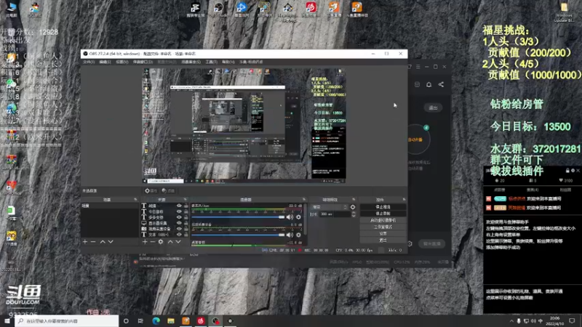582x327 pixels.
Task: Open the Windows Start menu
Action: (7, 320)
